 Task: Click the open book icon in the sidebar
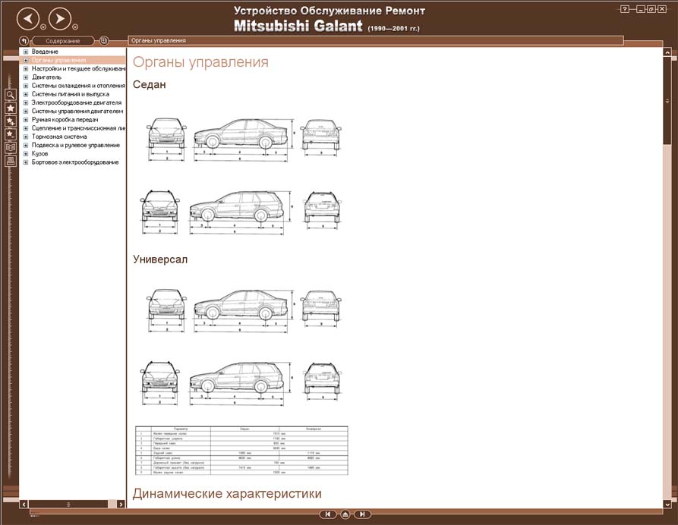click(11, 148)
